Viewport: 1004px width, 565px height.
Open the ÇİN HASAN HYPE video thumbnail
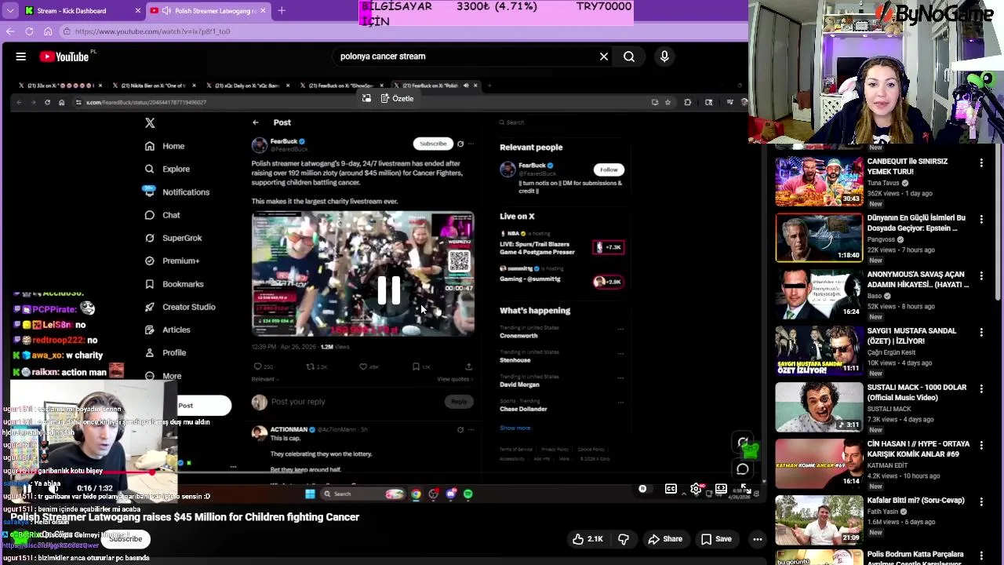[819, 463]
